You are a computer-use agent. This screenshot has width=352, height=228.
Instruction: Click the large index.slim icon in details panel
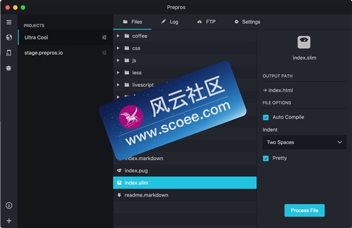[304, 42]
